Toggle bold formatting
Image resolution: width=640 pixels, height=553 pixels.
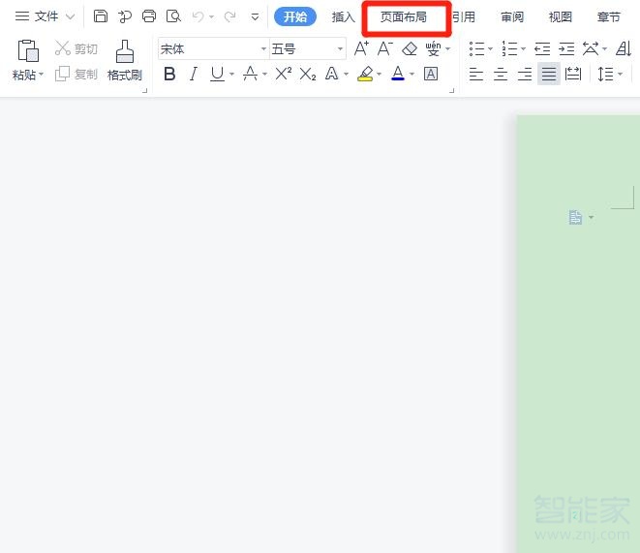[x=170, y=74]
